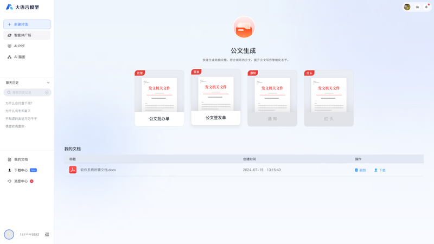The image size is (434, 244).
Task: Click the PDF icon of 软件系统所需文档.docx
Action: (73, 170)
